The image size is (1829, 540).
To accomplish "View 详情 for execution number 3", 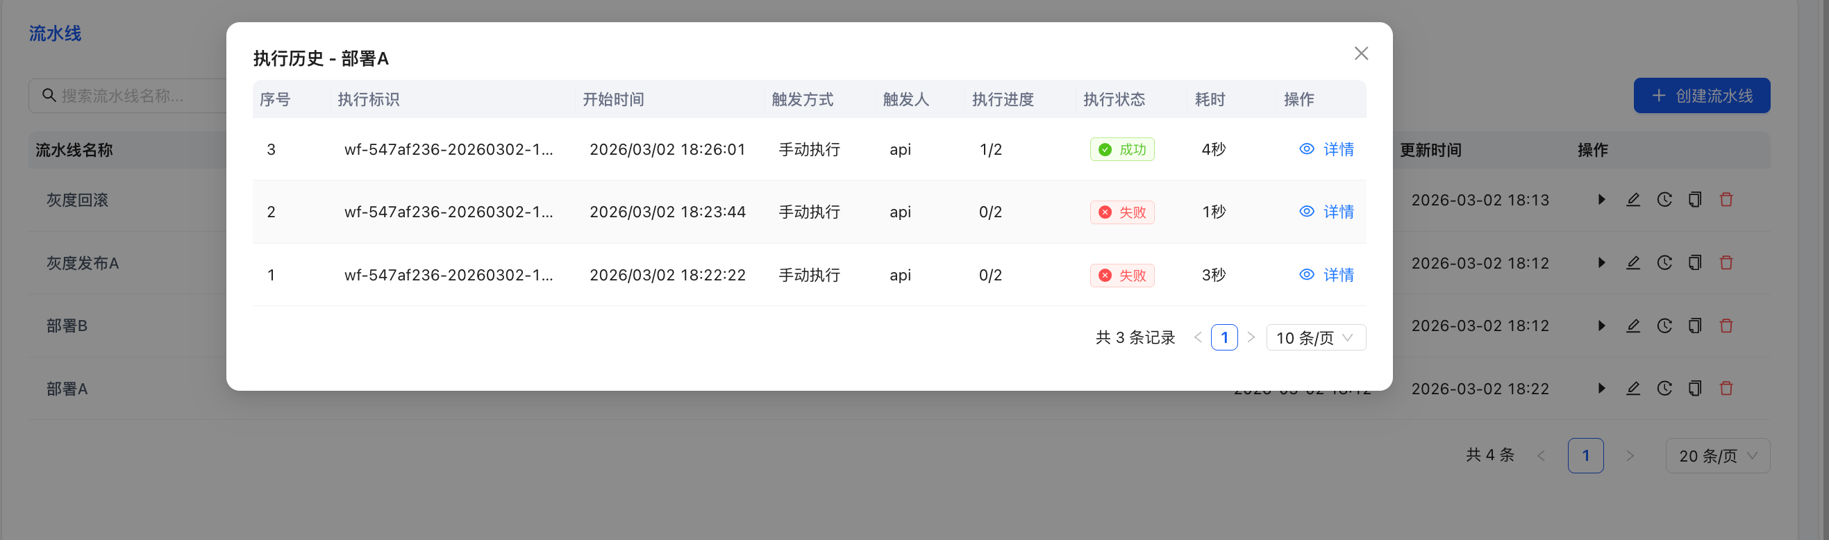I will click(1326, 149).
